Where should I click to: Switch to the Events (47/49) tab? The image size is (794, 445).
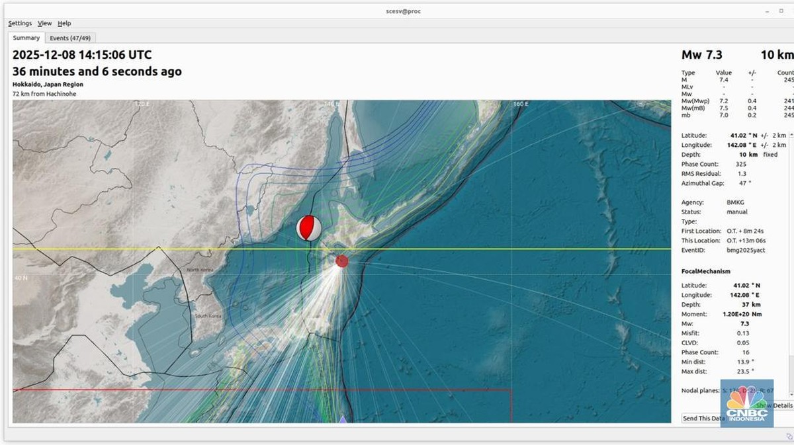(x=70, y=38)
